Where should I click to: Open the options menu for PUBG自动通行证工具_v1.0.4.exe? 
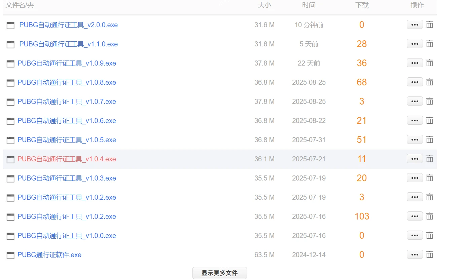coord(415,159)
